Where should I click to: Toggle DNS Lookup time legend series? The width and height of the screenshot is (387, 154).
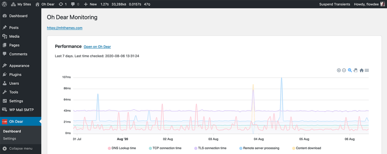[x=122, y=148]
